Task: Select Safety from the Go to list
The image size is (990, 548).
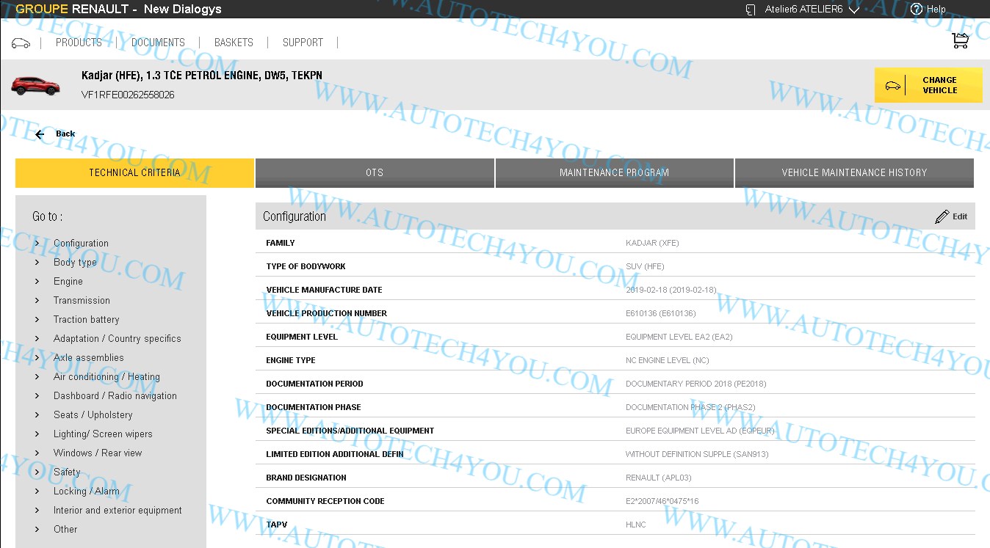Action: 67,472
